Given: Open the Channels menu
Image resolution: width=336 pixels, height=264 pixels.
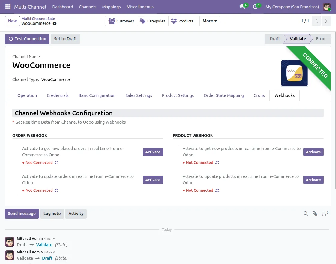Looking at the screenshot, I should tap(87, 7).
